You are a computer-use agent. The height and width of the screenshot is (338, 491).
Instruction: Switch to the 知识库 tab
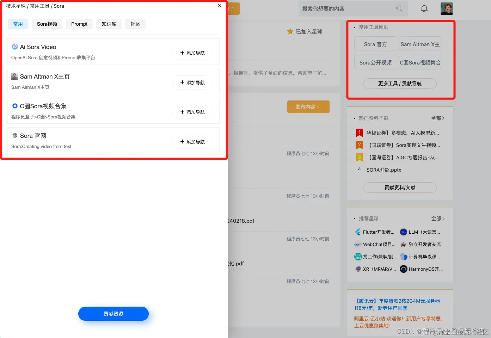coord(109,24)
